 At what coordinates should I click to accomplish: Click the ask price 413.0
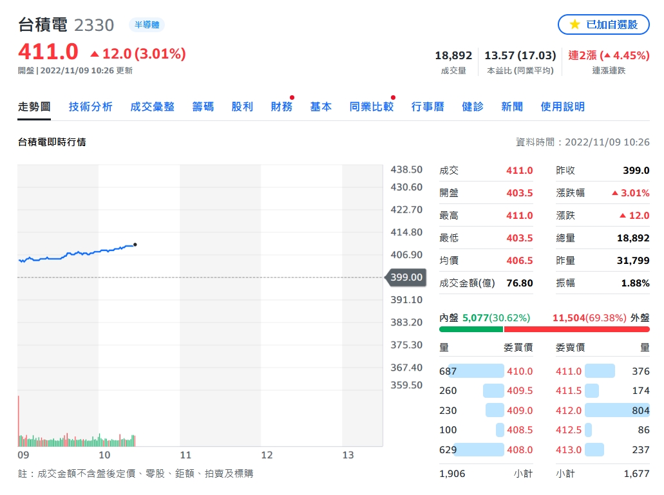(x=569, y=450)
